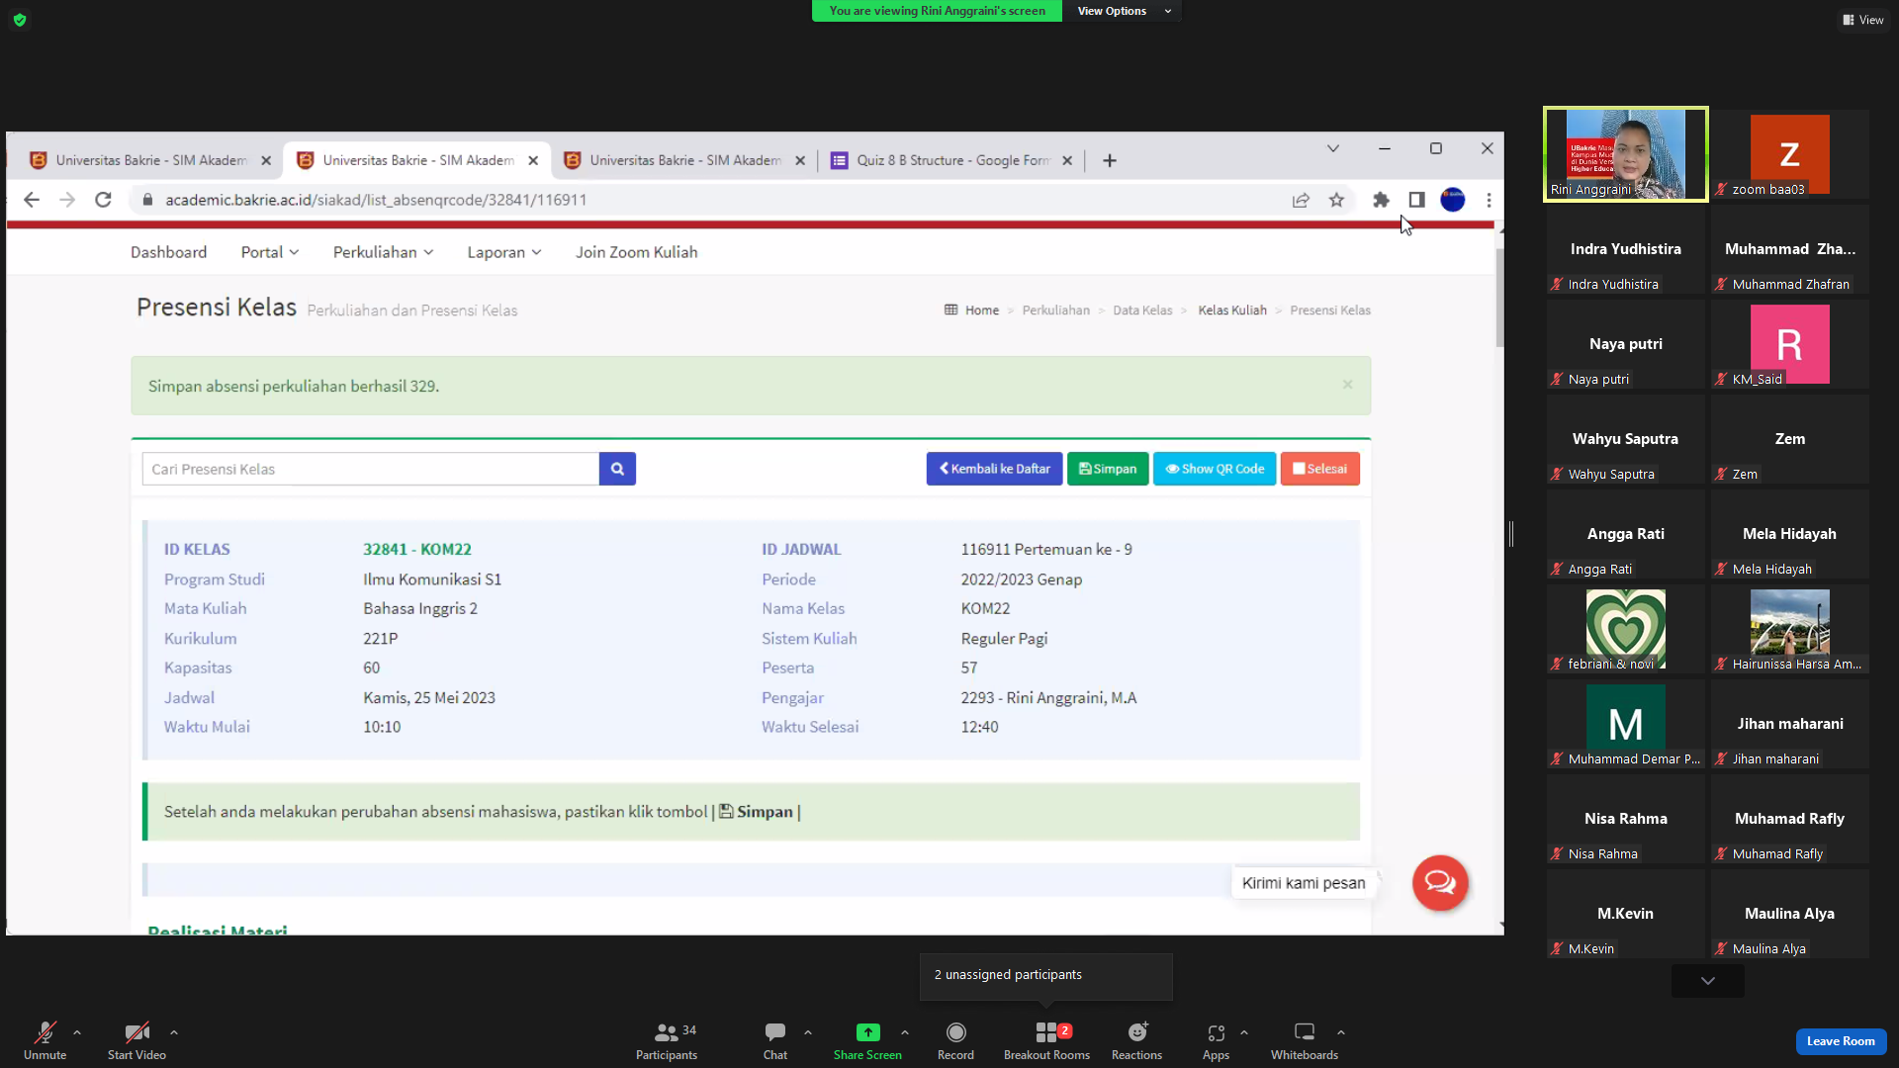
Task: Click browser forward arrow
Action: pos(67,200)
